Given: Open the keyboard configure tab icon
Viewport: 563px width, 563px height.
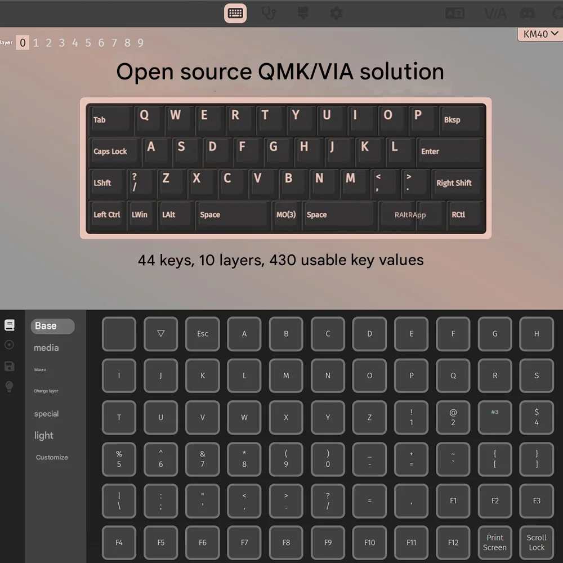Looking at the screenshot, I should click(235, 14).
